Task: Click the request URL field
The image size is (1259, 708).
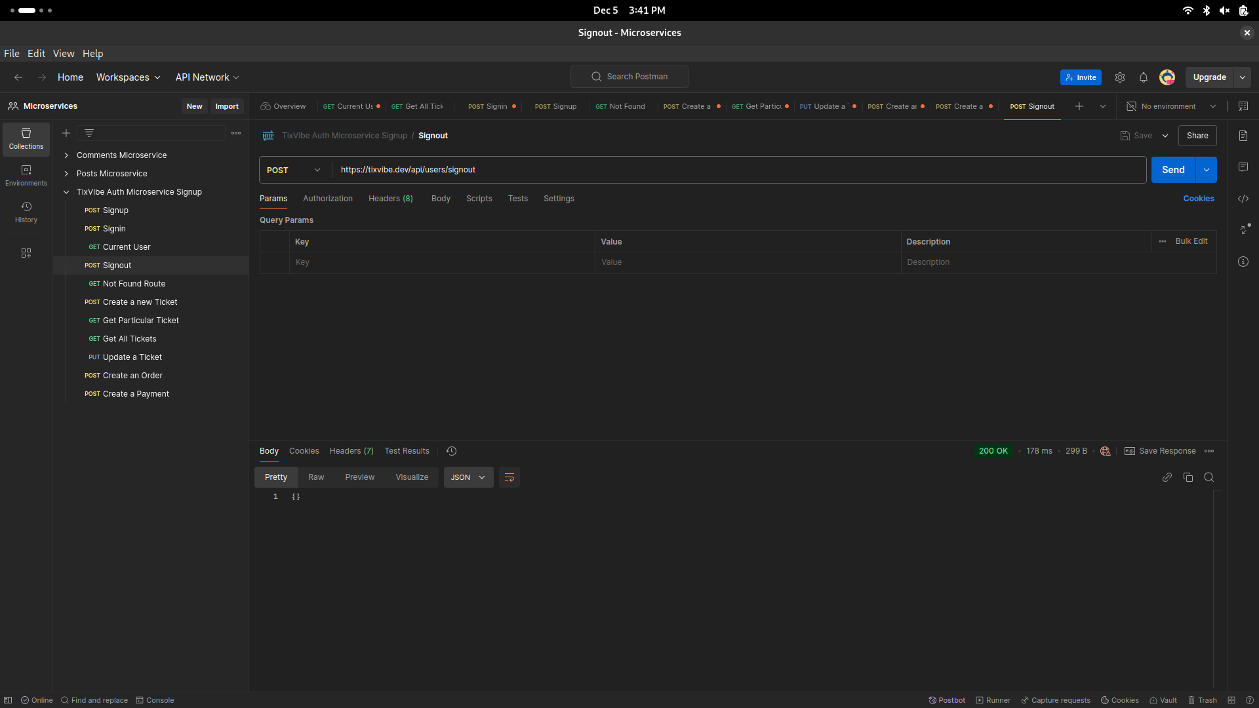Action: (739, 170)
